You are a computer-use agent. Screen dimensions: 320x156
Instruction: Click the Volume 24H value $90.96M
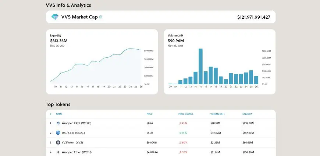[x=176, y=40]
